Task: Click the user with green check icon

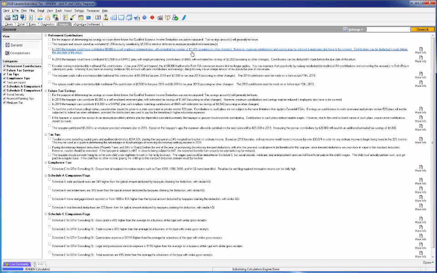Action: pos(175,18)
